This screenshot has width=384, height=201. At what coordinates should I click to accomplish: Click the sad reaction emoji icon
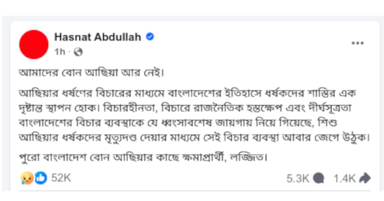tap(27, 178)
